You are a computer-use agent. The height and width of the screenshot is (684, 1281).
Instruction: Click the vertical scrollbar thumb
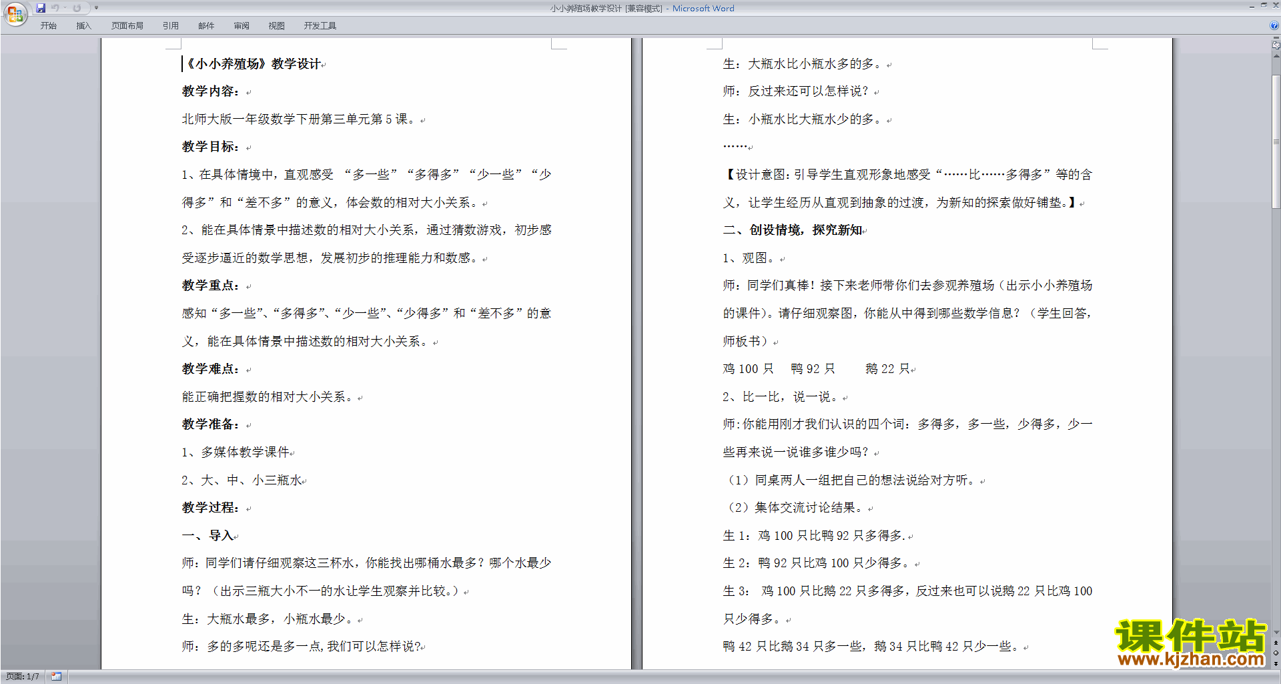[x=1276, y=142]
